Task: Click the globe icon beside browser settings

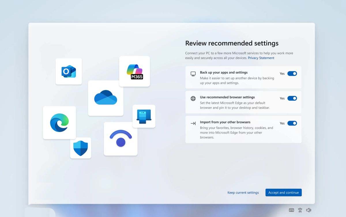Action: coord(193,99)
